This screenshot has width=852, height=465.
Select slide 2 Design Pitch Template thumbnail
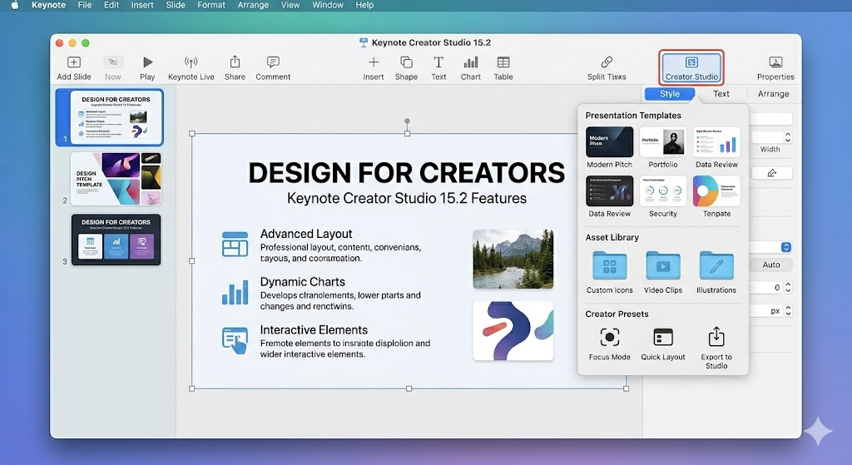pos(116,179)
